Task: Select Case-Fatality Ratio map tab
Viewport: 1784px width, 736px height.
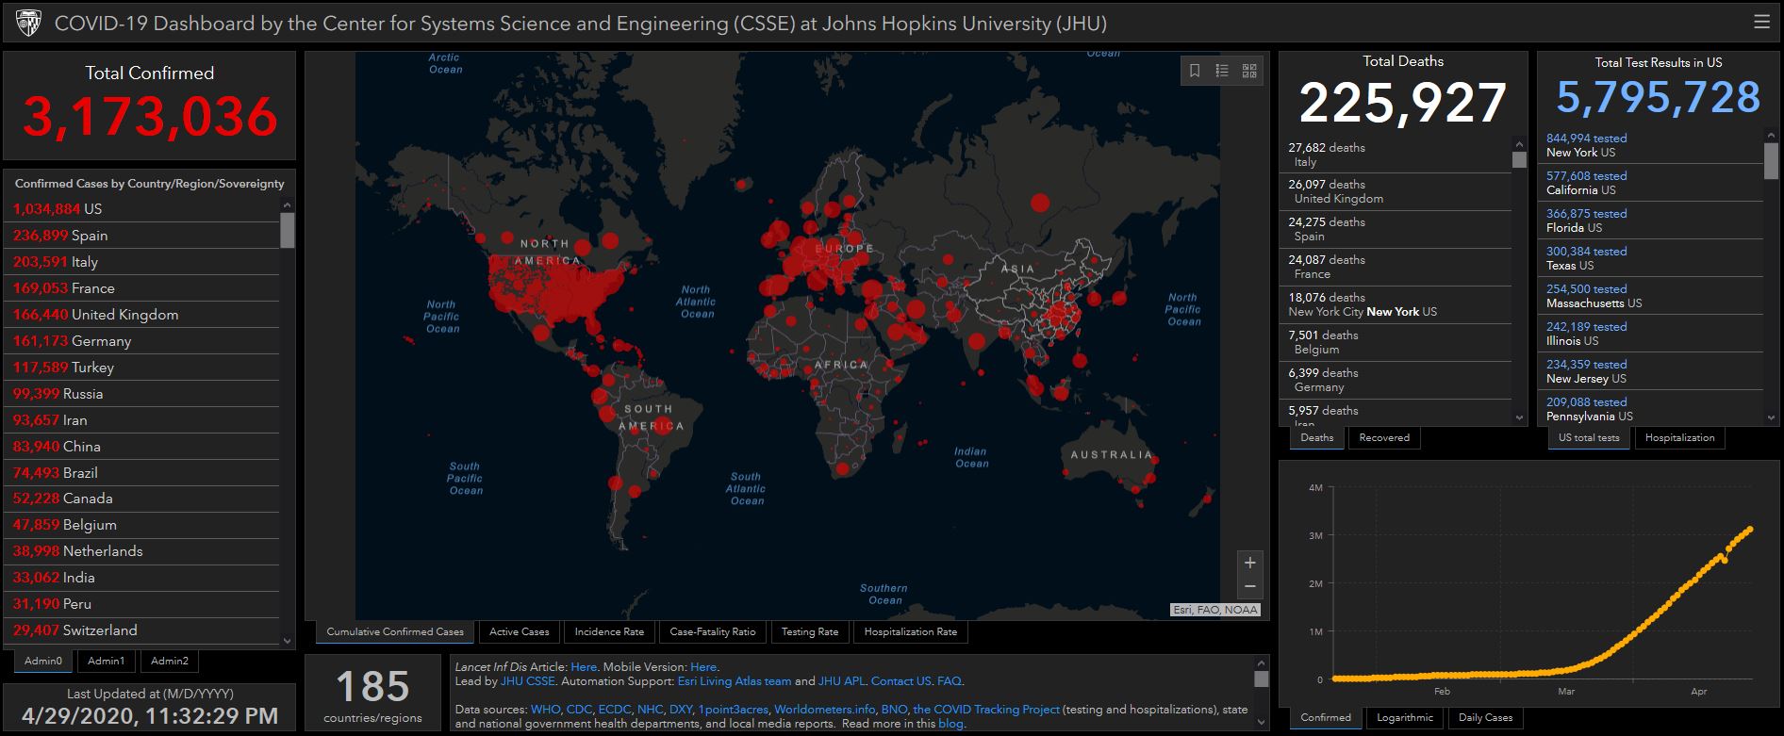Action: (x=713, y=631)
